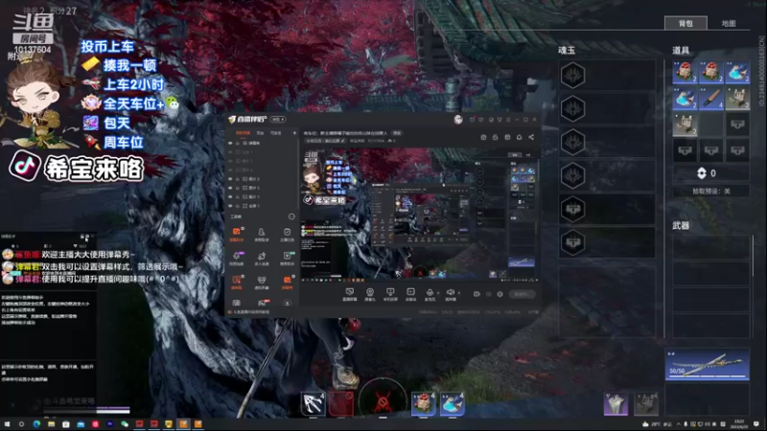Toggle visibility of first source layer 弹幕秀
The height and width of the screenshot is (431, 767).
(x=230, y=143)
